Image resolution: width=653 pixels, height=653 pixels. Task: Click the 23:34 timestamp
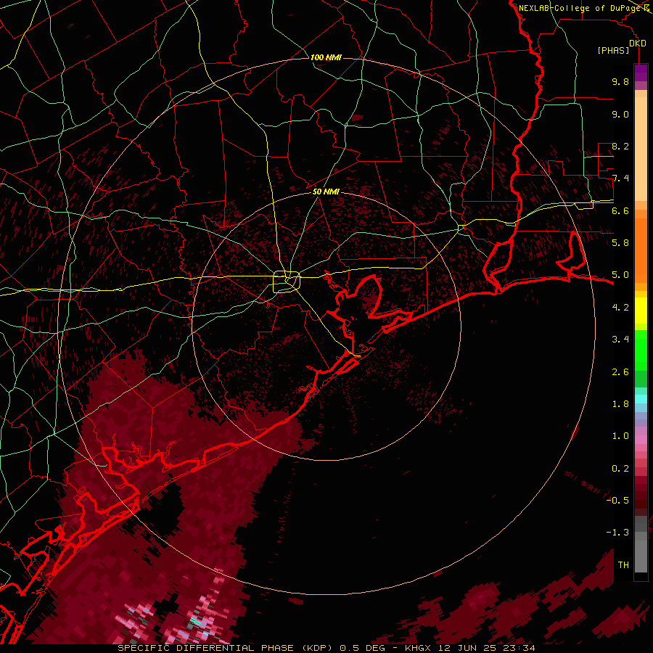pyautogui.click(x=519, y=648)
